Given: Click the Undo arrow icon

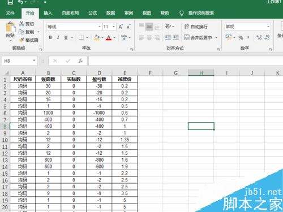Looking at the screenshot, I should [20, 2].
